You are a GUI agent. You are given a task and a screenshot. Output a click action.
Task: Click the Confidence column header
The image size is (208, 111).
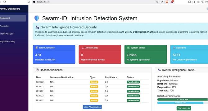(x=111, y=77)
